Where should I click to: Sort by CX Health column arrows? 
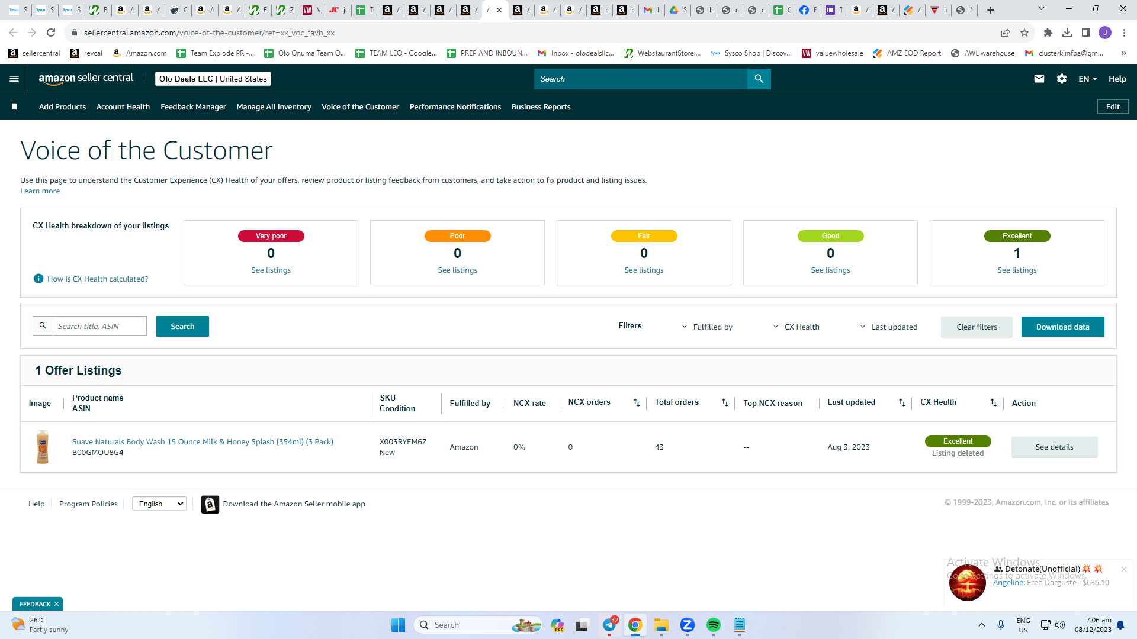pos(994,403)
